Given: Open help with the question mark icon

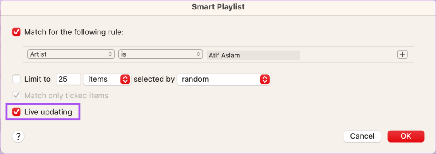Looking at the screenshot, I should click(18, 137).
